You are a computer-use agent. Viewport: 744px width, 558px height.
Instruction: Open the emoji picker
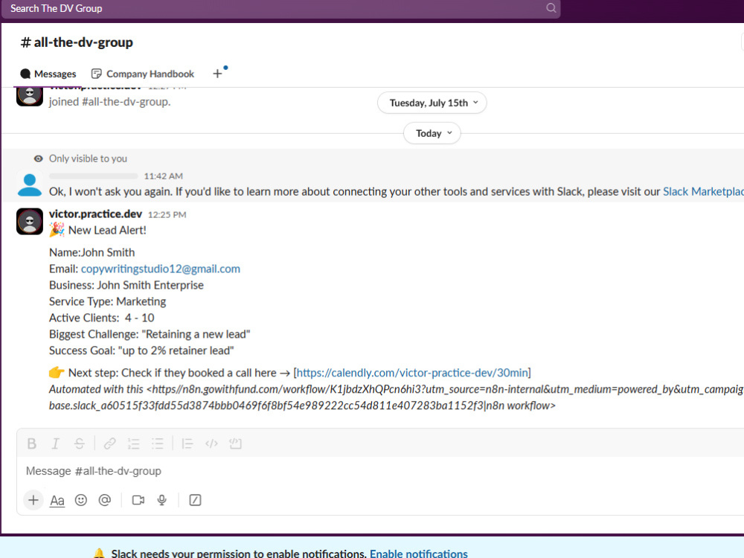81,500
